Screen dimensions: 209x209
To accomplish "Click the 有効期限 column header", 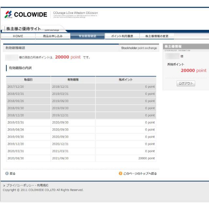I will tap(73, 80).
